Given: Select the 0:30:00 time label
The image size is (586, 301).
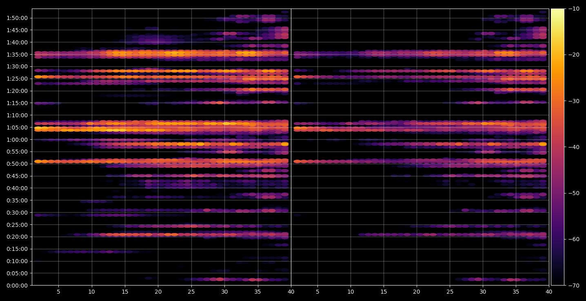Looking at the screenshot, I should [x=17, y=213].
